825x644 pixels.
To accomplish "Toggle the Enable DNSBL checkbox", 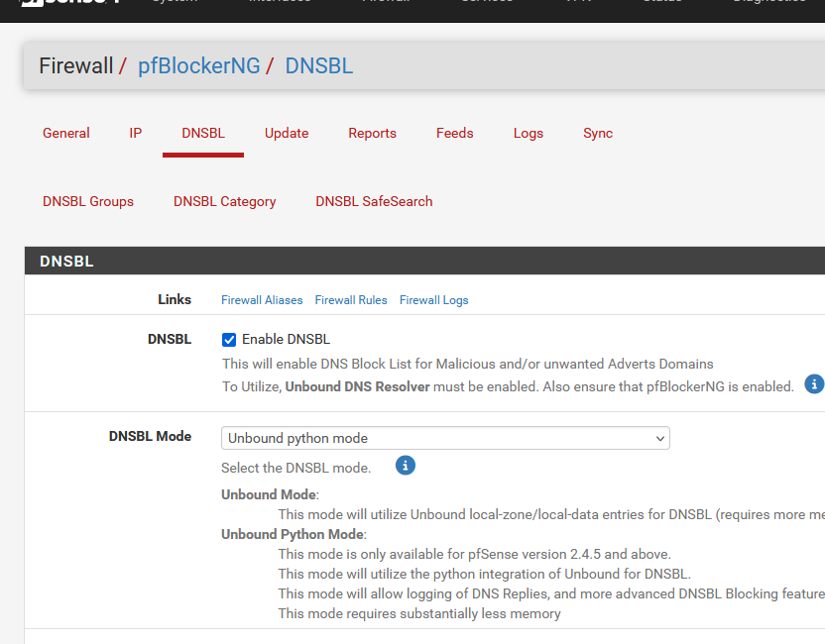I will [229, 340].
